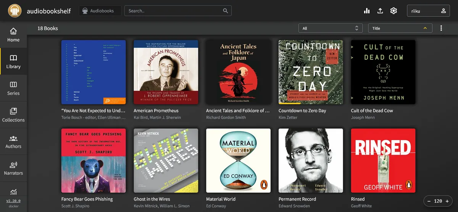Click the 18 Books count label
The image size is (458, 212).
coord(48,28)
